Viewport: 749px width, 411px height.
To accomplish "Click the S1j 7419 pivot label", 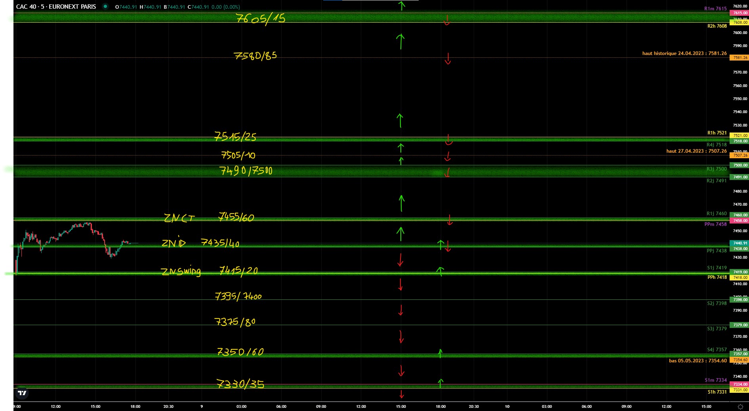I will 717,267.
